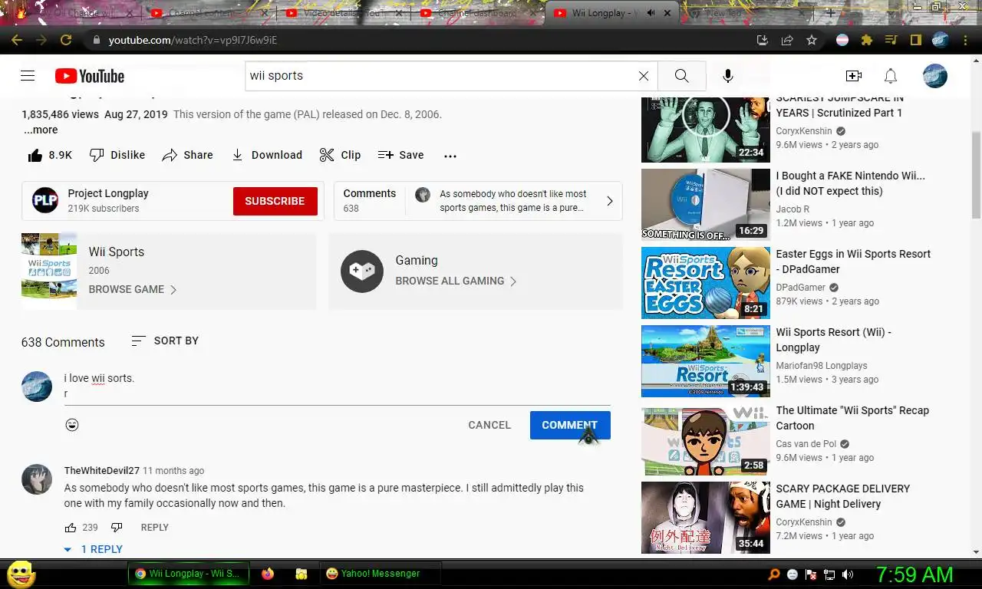Open the Sort By comments dropdown

pos(165,341)
